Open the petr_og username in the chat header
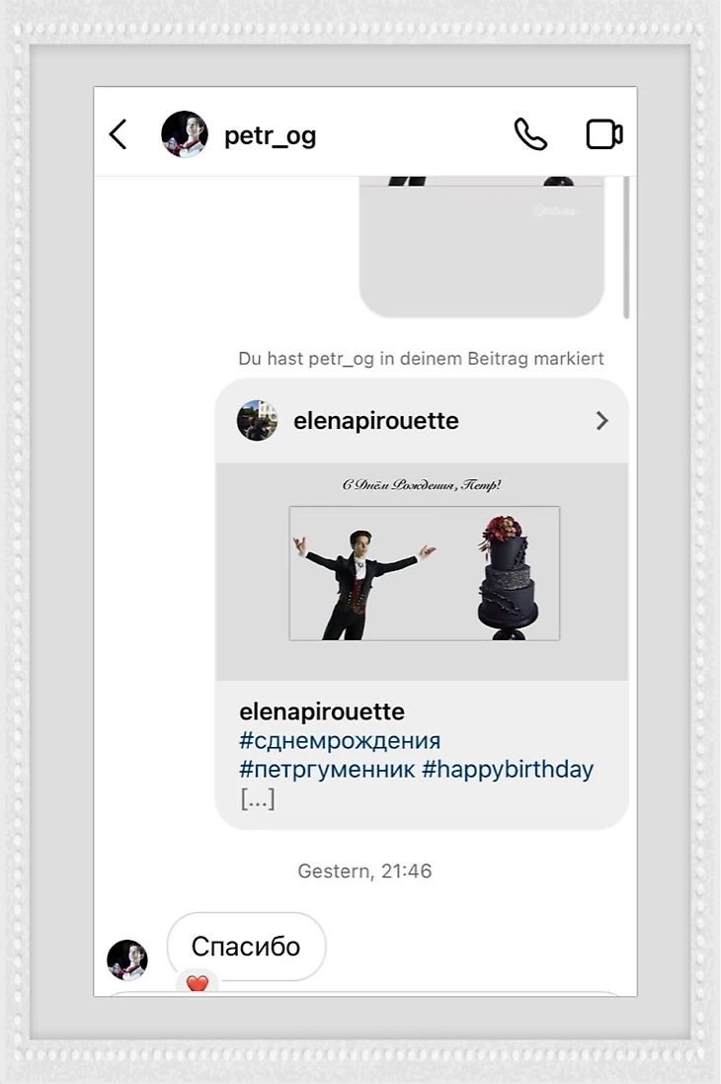The width and height of the screenshot is (721, 1084). click(x=270, y=135)
